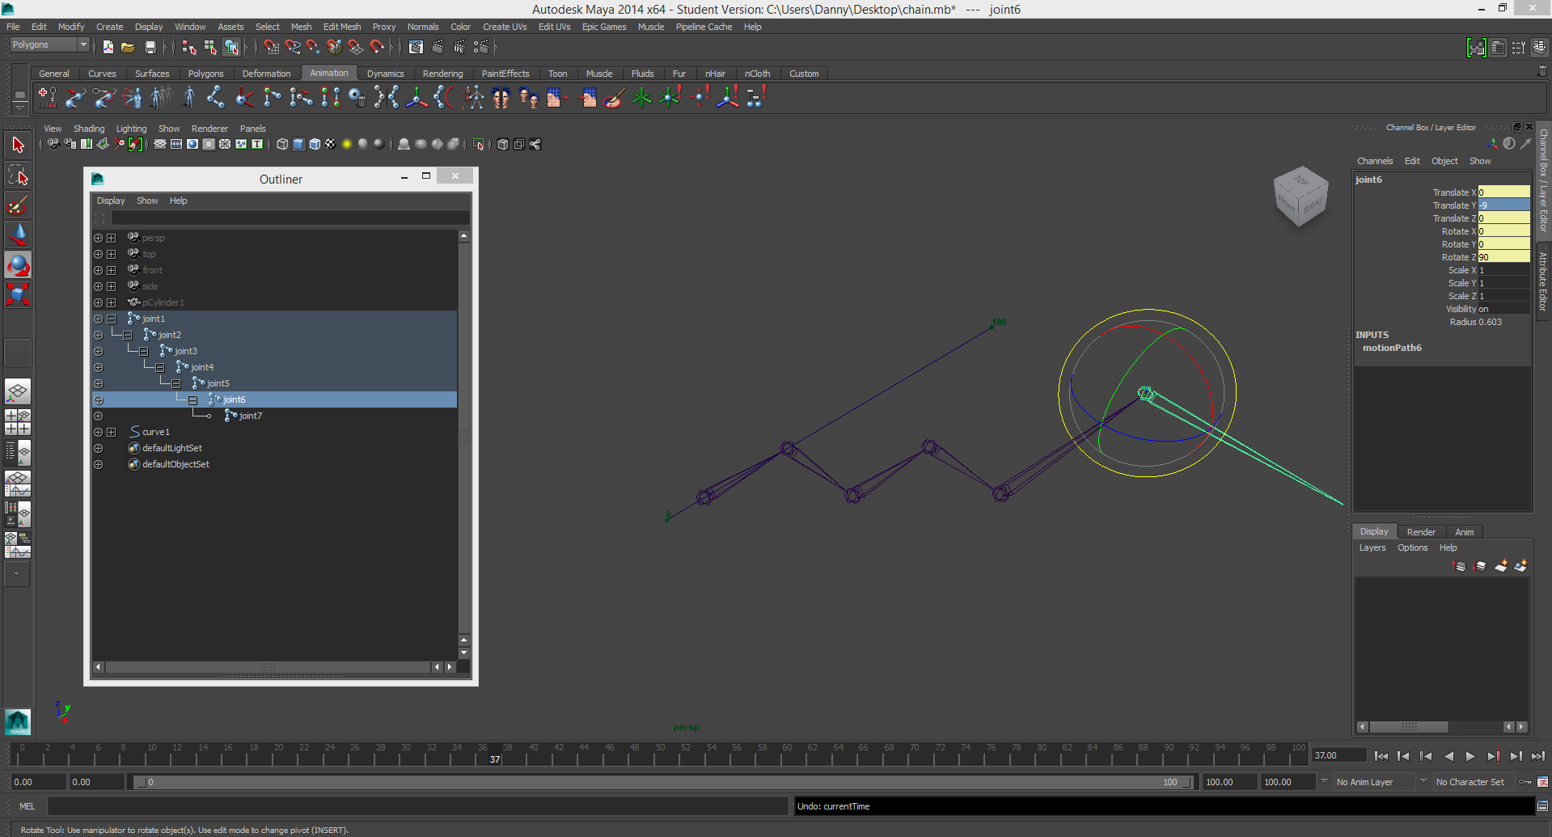Viewport: 1552px width, 837px height.
Task: Select the arrow Select tool in toolbox
Action: coord(18,146)
